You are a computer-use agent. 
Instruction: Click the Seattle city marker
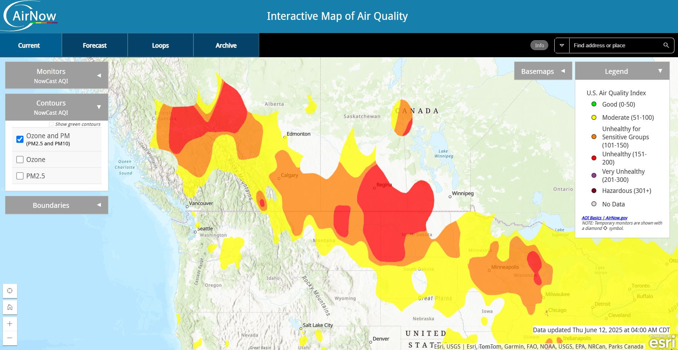click(x=195, y=232)
